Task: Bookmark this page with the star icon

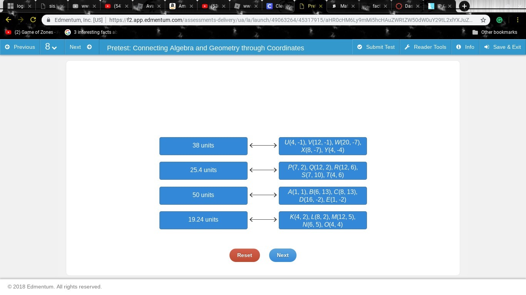Action: tap(483, 20)
